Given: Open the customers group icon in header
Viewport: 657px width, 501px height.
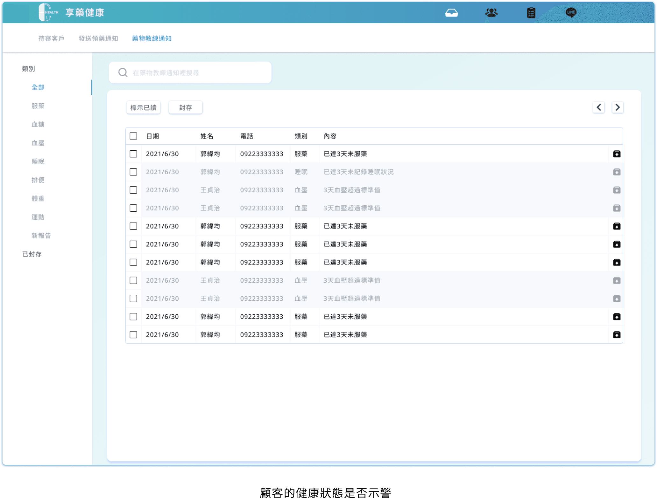Looking at the screenshot, I should (491, 13).
